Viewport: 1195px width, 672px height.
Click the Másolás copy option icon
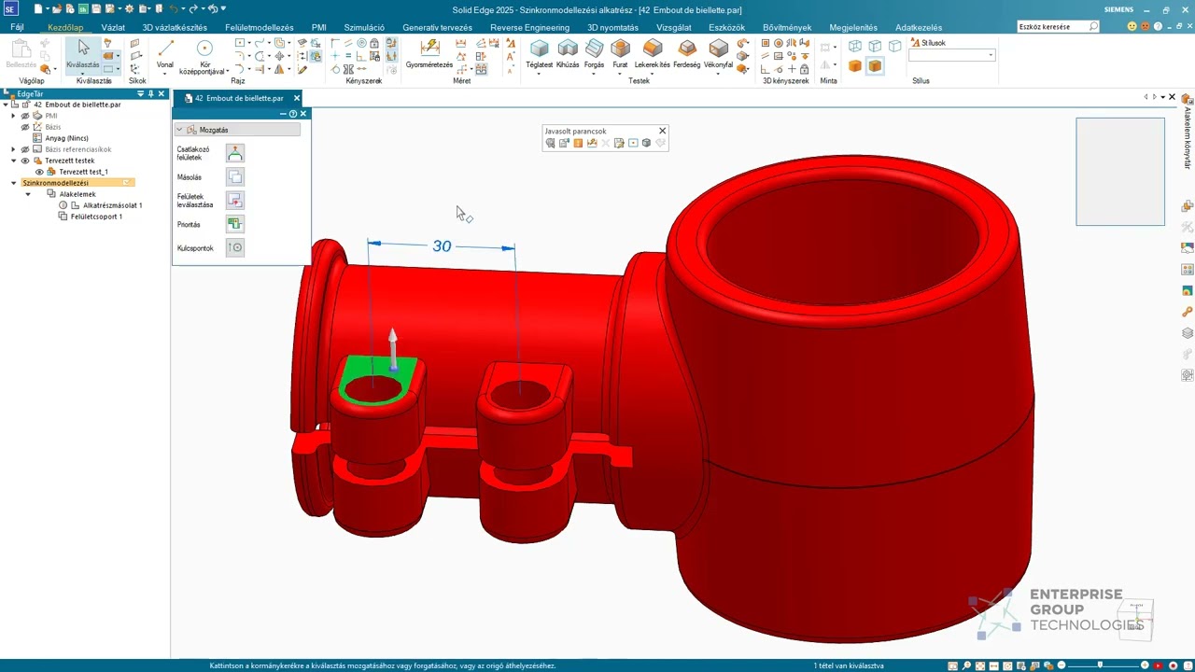click(x=235, y=176)
